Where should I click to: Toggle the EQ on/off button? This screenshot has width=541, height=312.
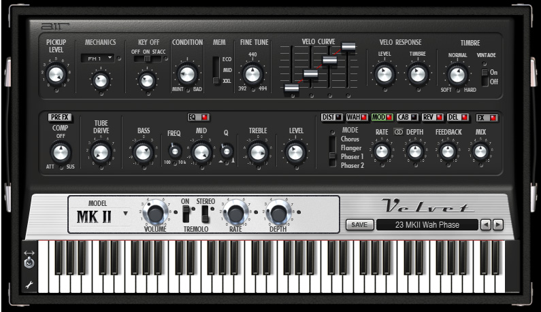coord(196,117)
